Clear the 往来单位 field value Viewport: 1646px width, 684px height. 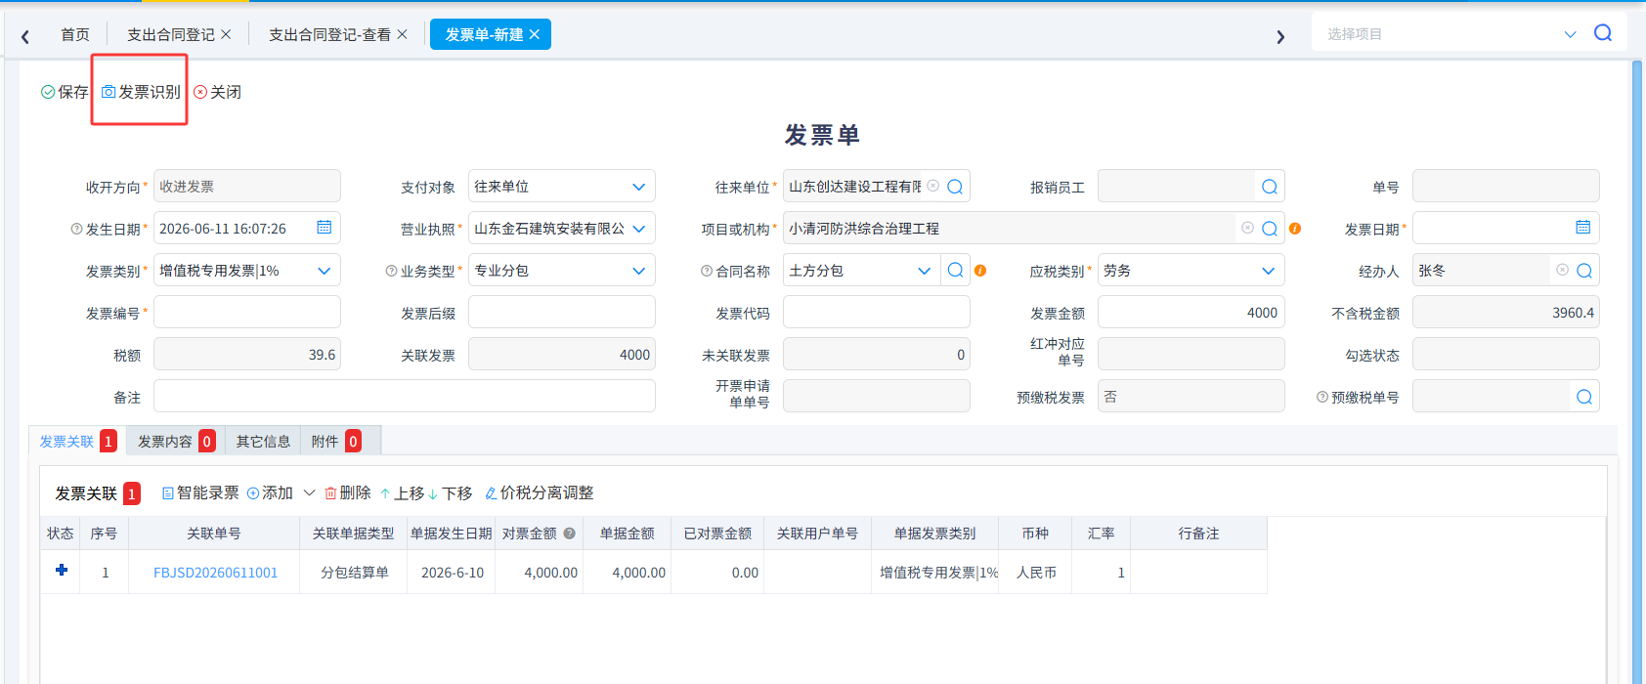933,186
